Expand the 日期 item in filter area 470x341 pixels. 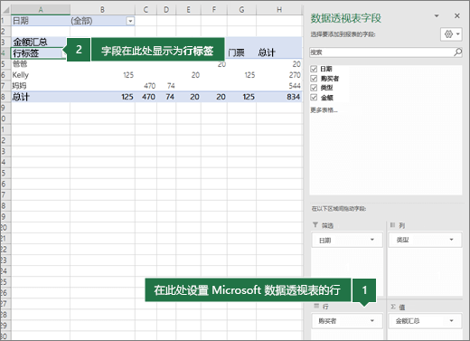(372, 240)
